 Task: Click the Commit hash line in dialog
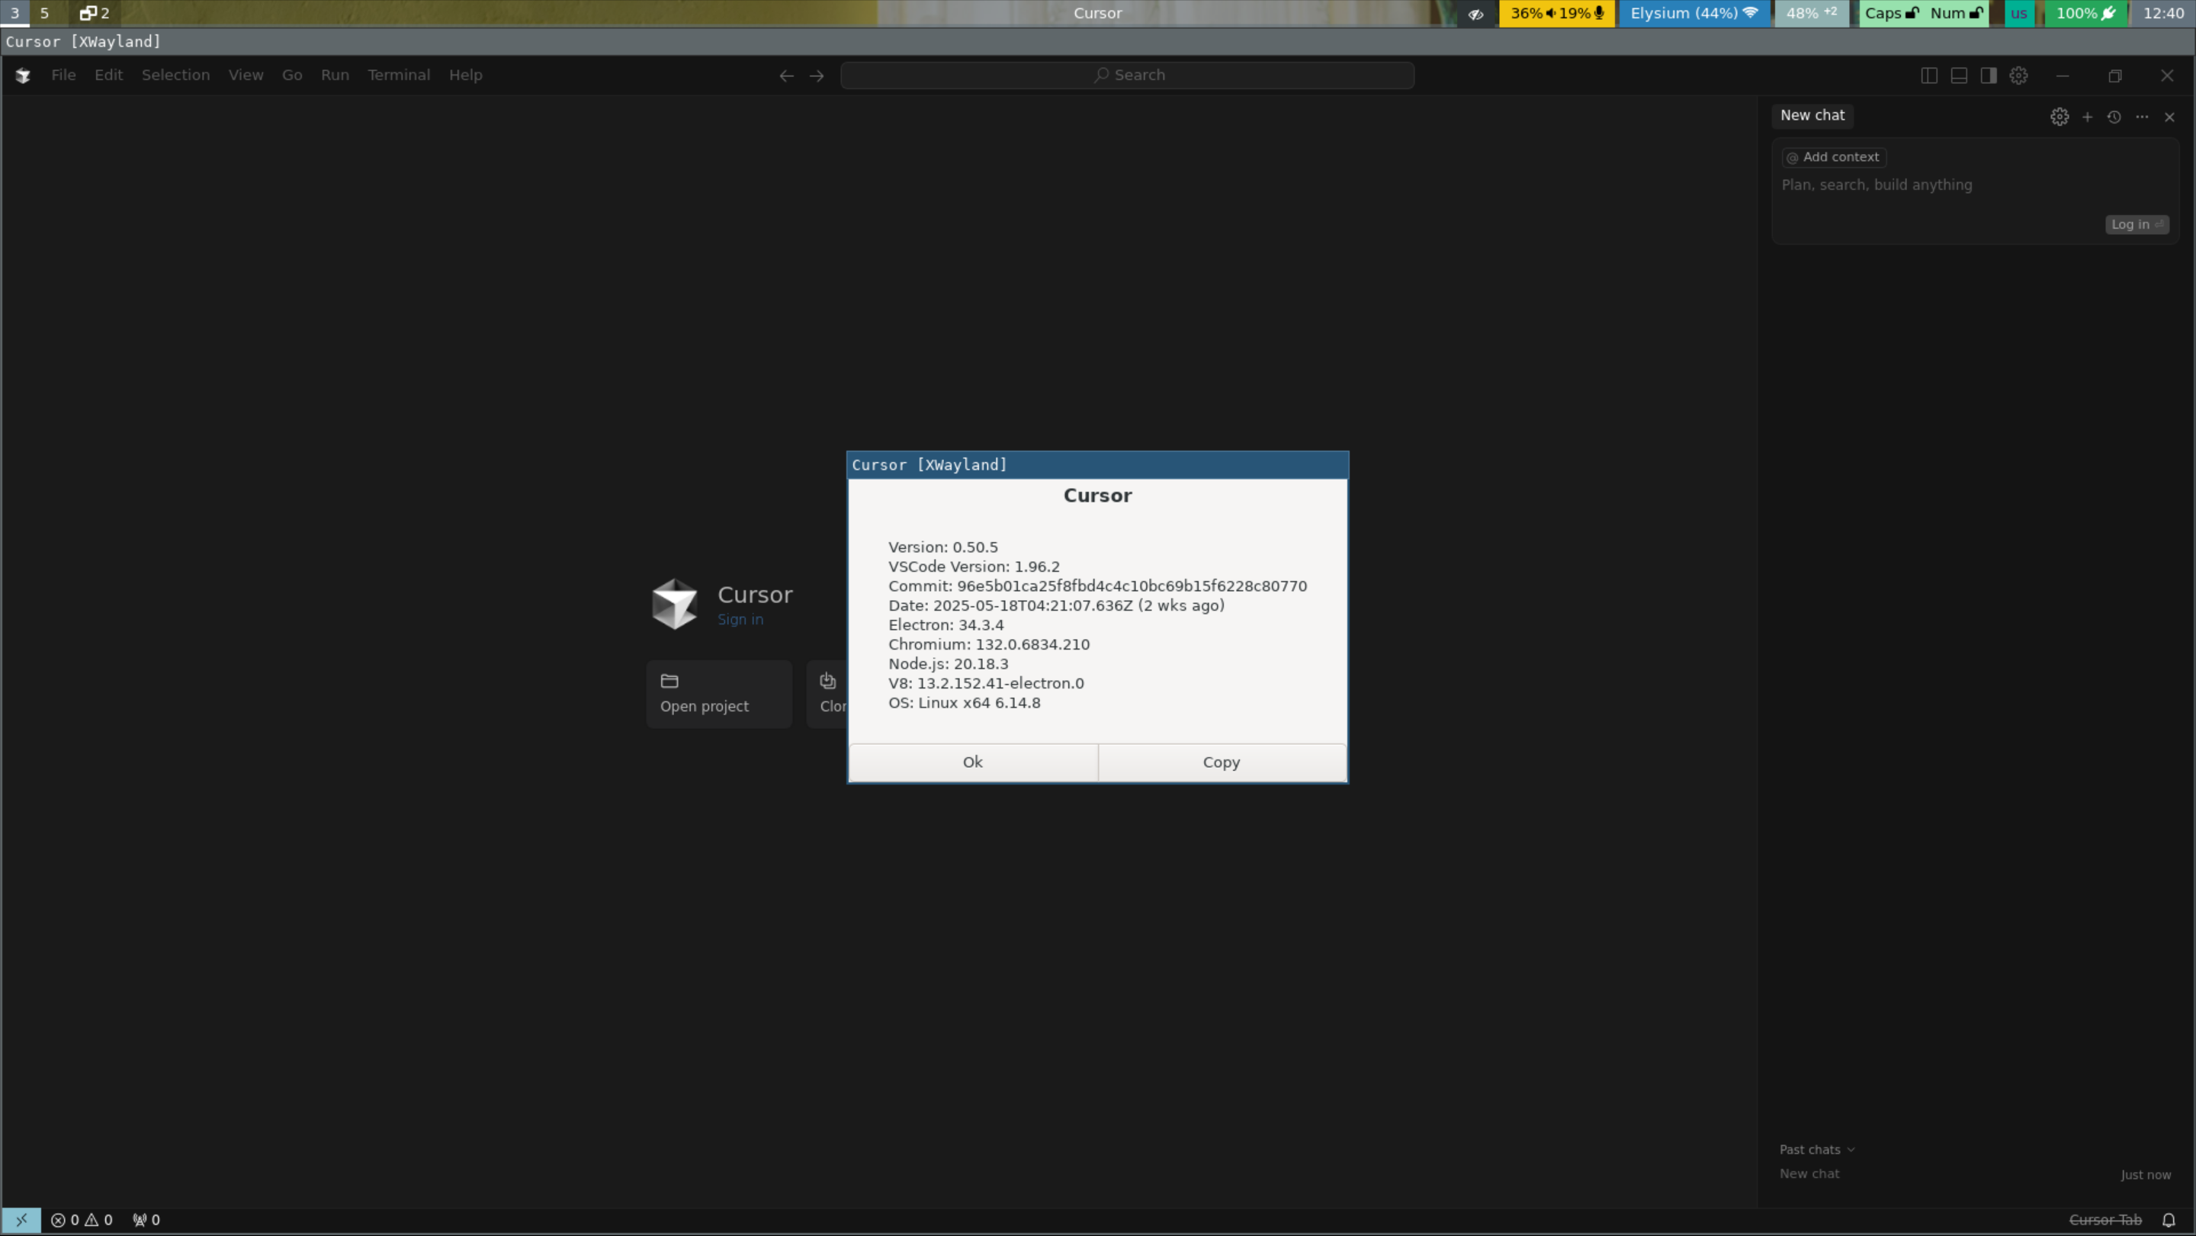[1097, 586]
